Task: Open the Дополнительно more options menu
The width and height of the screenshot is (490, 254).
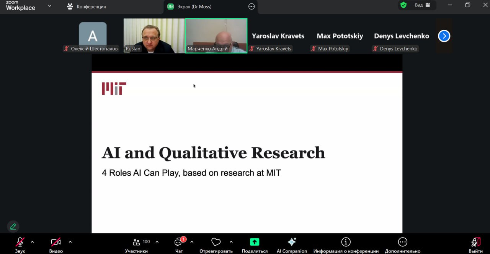Action: (x=402, y=244)
